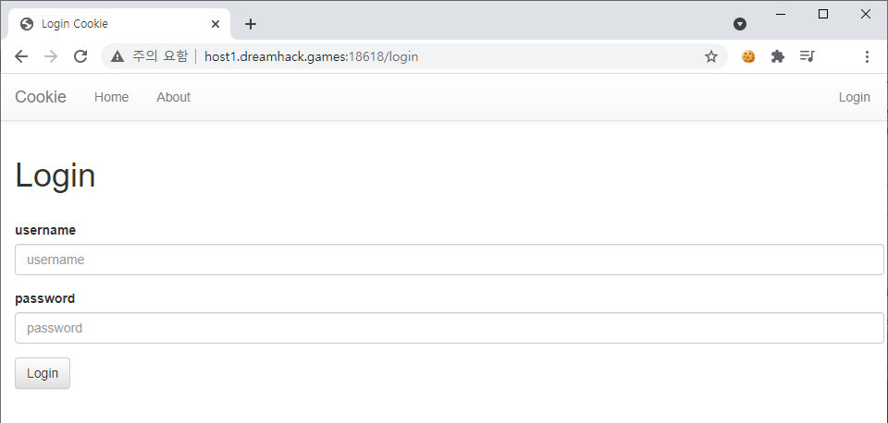This screenshot has width=888, height=423.
Task: Open the media control playlist icon
Action: pyautogui.click(x=807, y=56)
